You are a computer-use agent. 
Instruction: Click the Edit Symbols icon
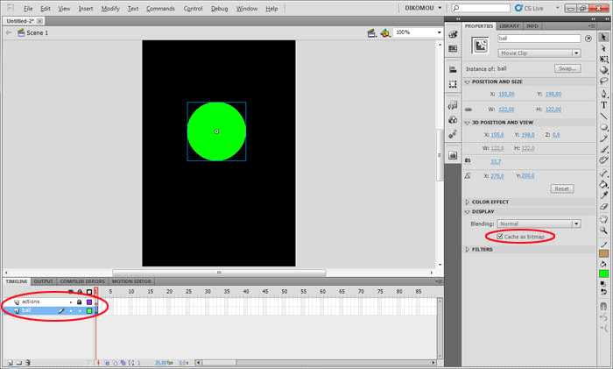[385, 33]
